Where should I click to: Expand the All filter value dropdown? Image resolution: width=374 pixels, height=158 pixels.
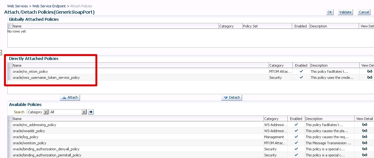click(84, 112)
